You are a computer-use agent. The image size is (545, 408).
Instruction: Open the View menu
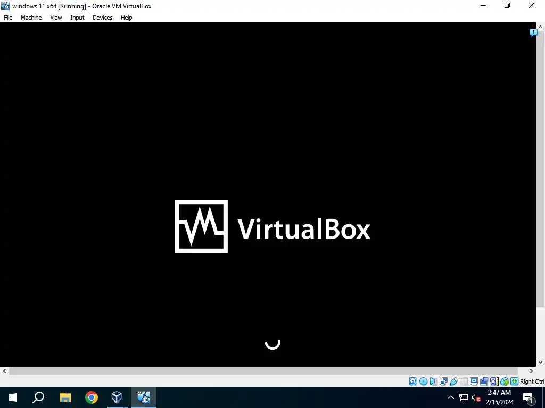tap(56, 18)
